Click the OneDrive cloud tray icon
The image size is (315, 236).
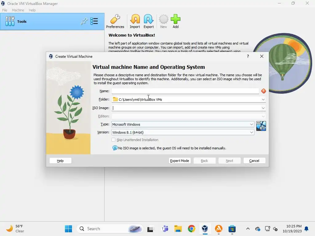(258, 229)
